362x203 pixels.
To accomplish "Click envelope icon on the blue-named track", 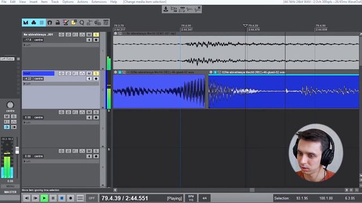I will coord(82,73).
